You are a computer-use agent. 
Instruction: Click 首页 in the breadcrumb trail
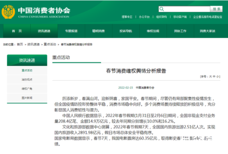[x=20, y=44]
